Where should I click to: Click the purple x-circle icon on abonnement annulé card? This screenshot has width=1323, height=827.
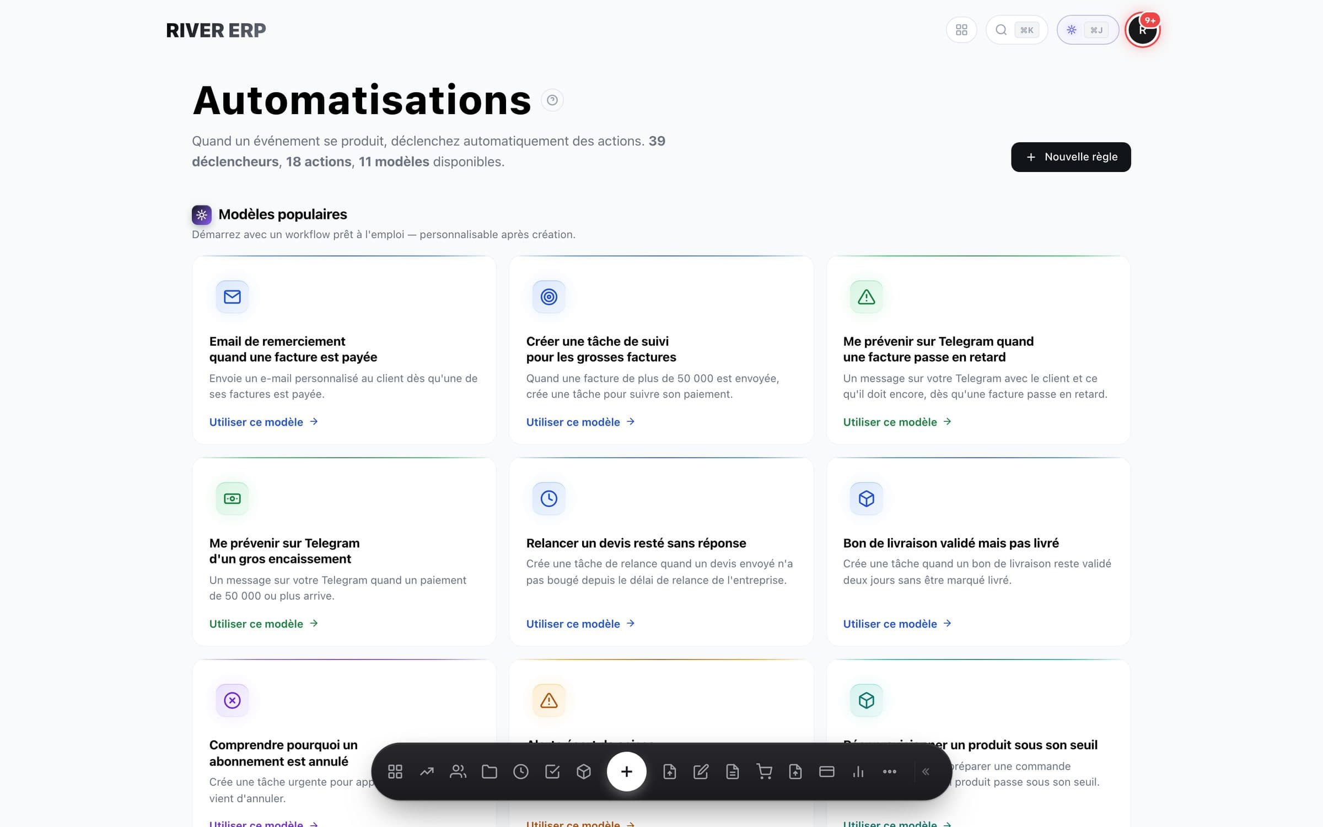click(232, 700)
